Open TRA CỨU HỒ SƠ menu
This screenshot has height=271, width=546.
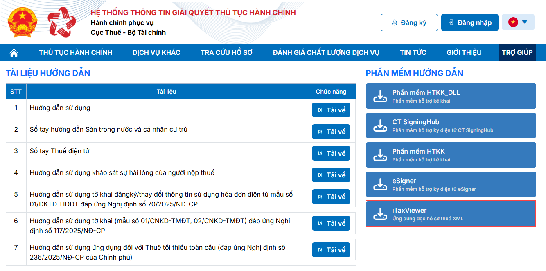226,53
